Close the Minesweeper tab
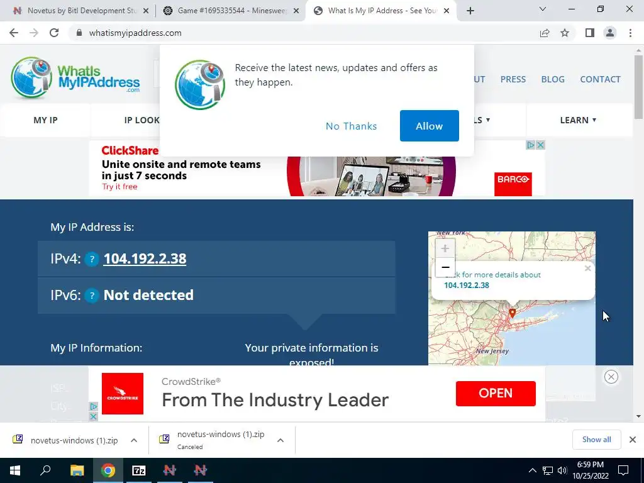This screenshot has height=483, width=644. point(296,11)
